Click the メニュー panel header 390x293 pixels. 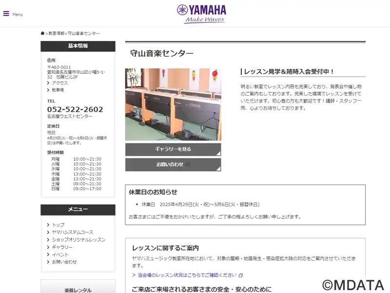click(78, 210)
